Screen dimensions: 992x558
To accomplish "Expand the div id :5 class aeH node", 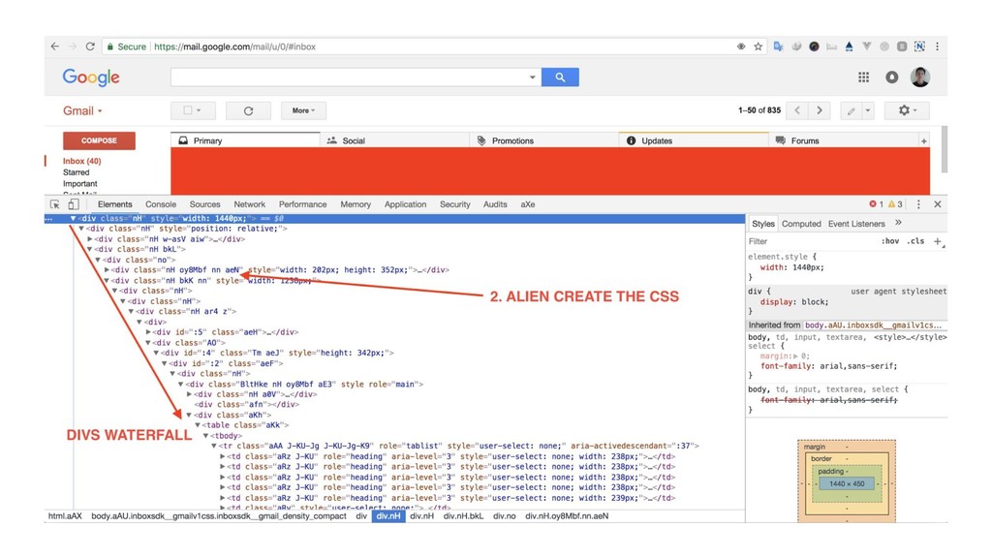I will pyautogui.click(x=148, y=332).
